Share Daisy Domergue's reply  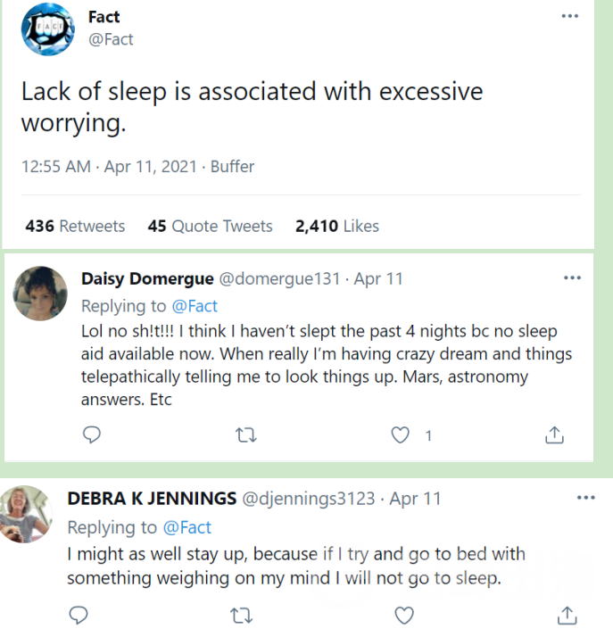pos(554,434)
